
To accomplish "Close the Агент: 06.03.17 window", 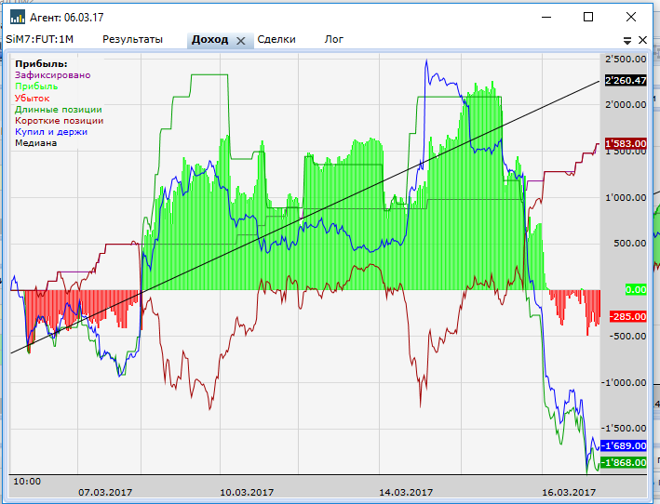I will tap(631, 17).
